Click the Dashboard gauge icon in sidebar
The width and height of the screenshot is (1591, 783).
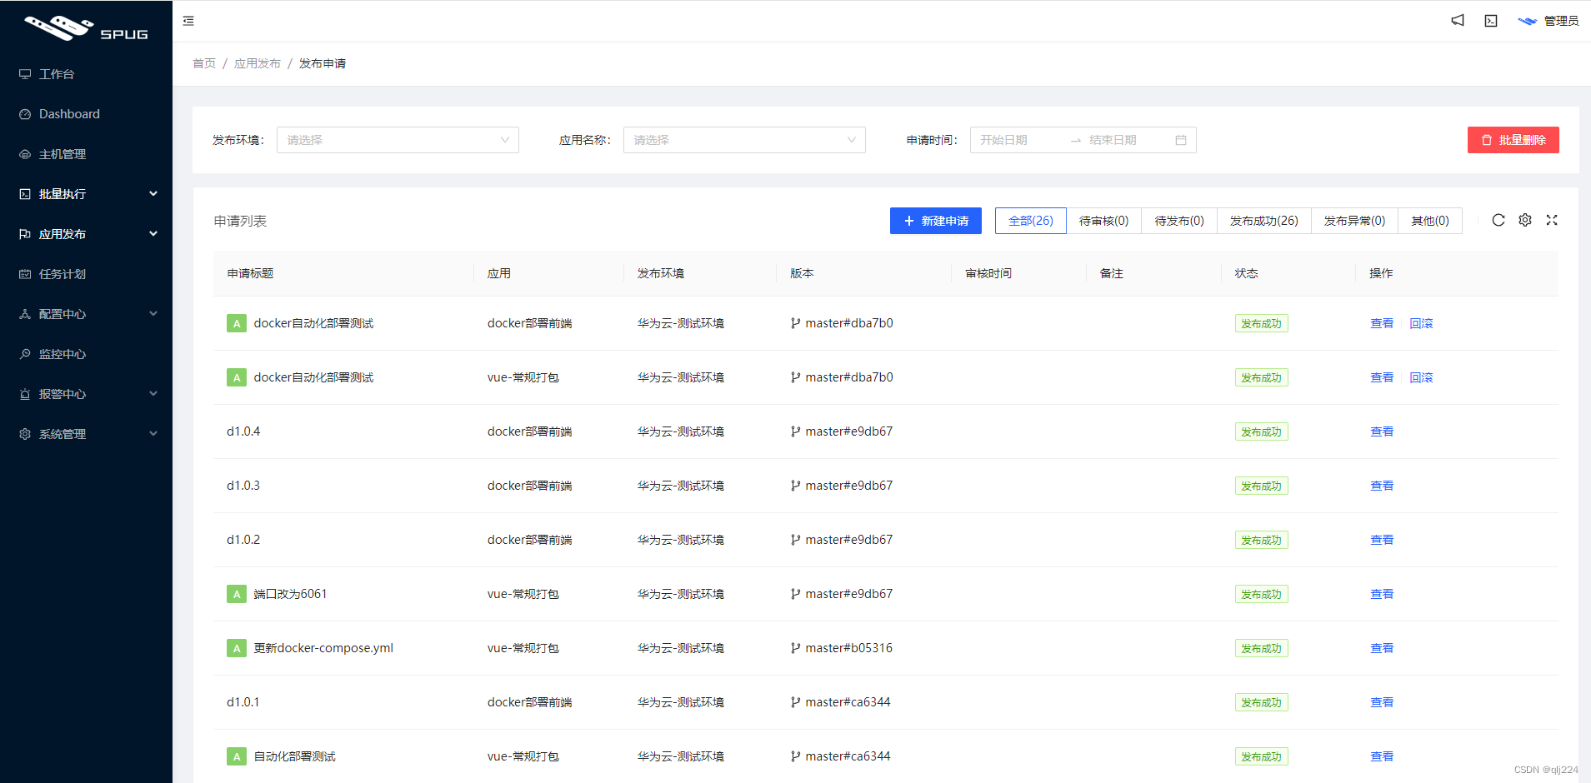[x=25, y=114]
